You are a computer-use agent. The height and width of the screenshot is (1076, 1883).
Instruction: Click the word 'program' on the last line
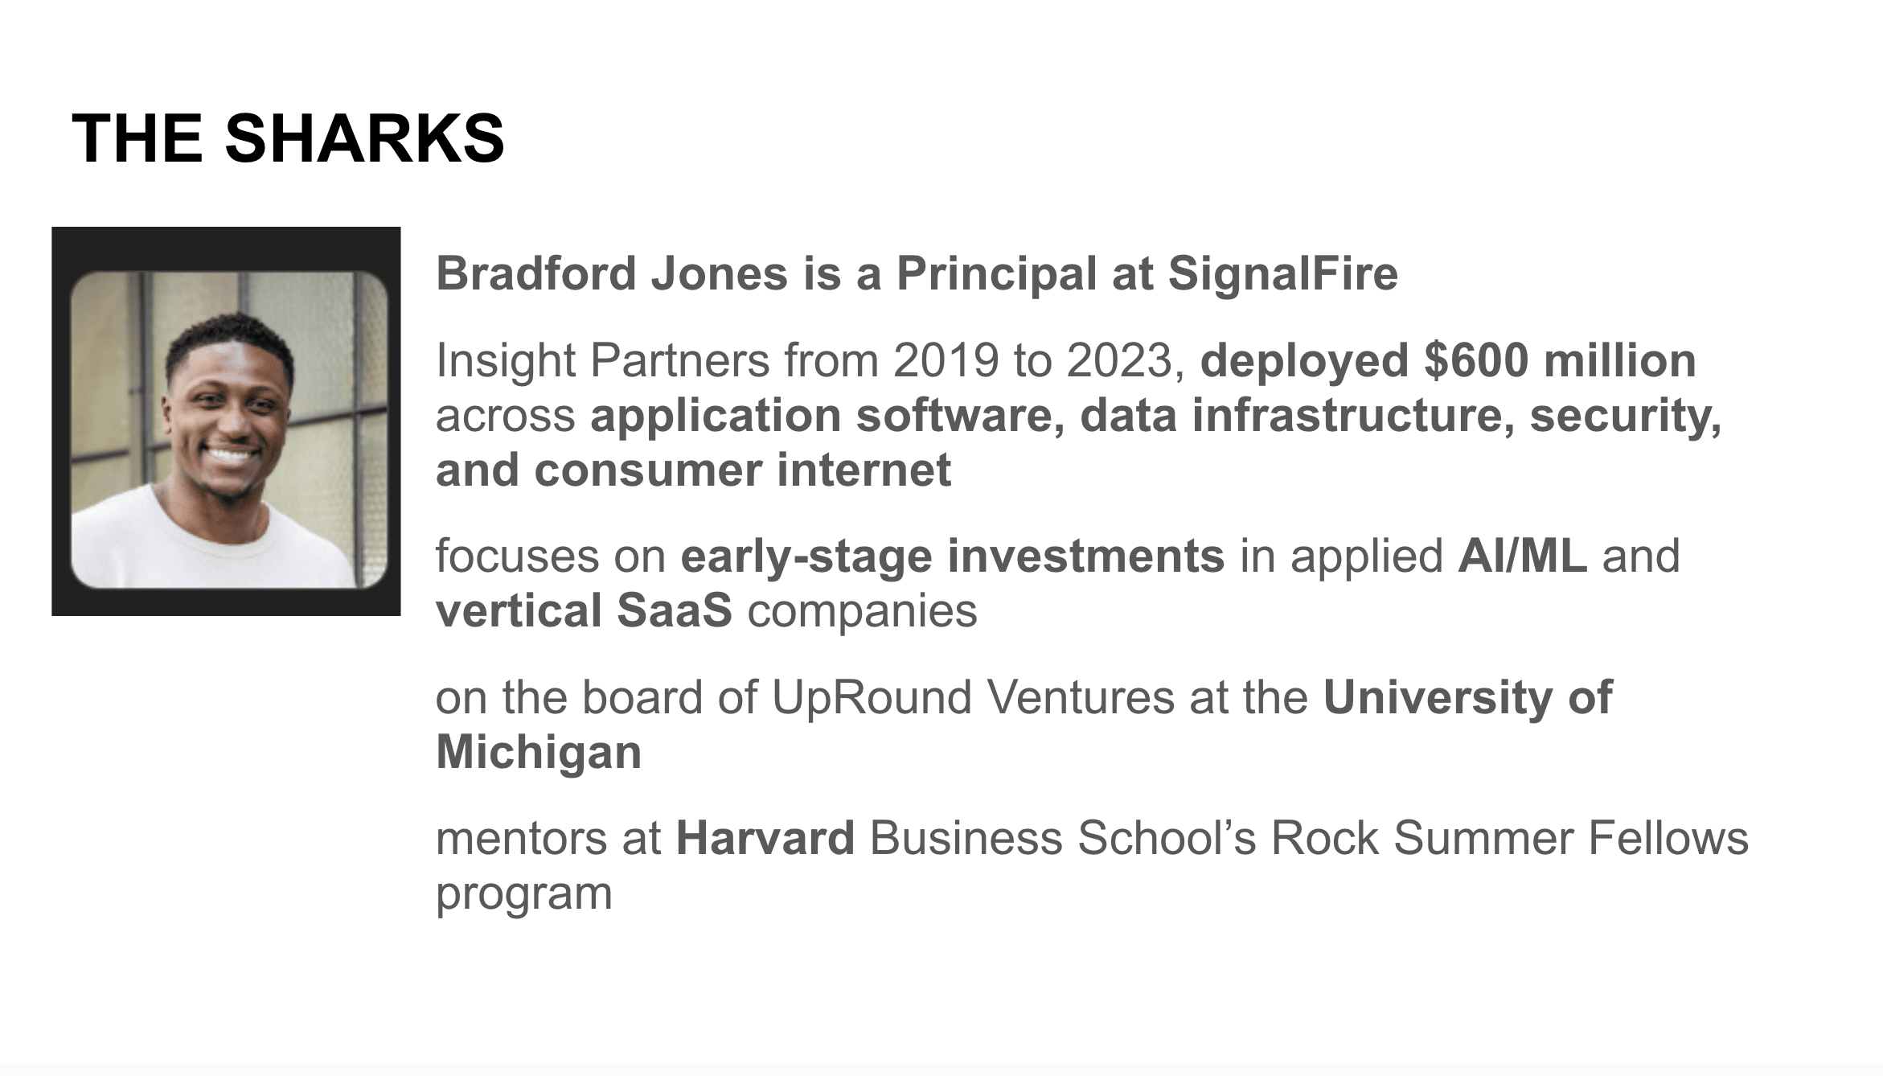coord(524,894)
